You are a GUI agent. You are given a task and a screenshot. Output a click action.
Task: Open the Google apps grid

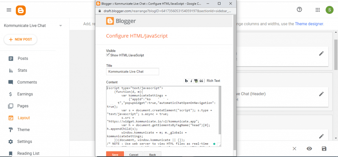(317, 10)
